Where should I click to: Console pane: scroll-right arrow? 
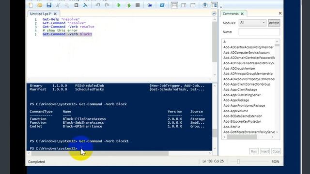(210, 153)
